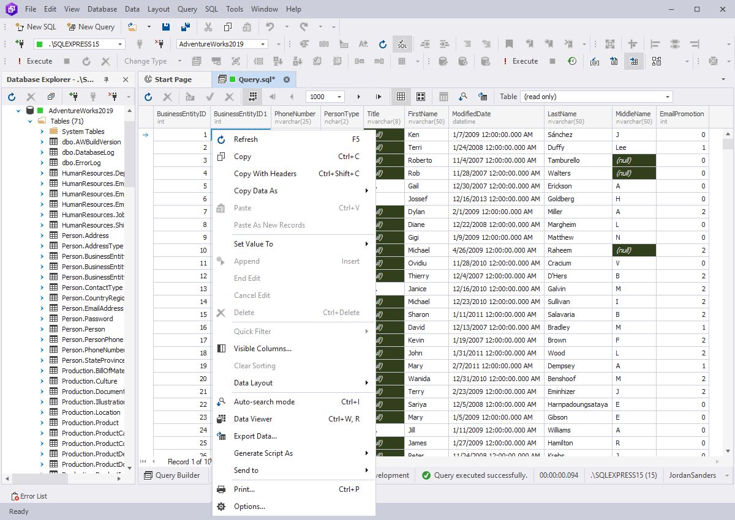The width and height of the screenshot is (735, 520).
Task: Switch the data grid to card view
Action: pyautogui.click(x=421, y=96)
